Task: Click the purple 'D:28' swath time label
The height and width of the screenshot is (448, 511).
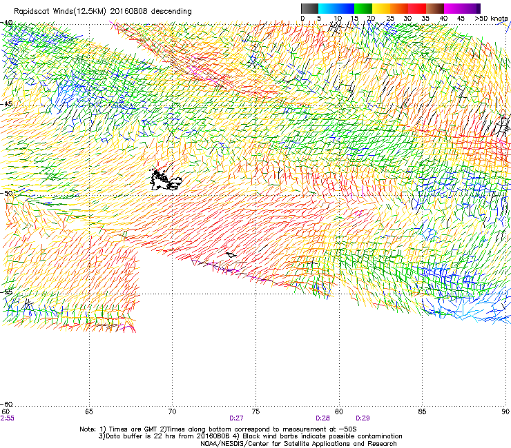Action: click(x=322, y=418)
